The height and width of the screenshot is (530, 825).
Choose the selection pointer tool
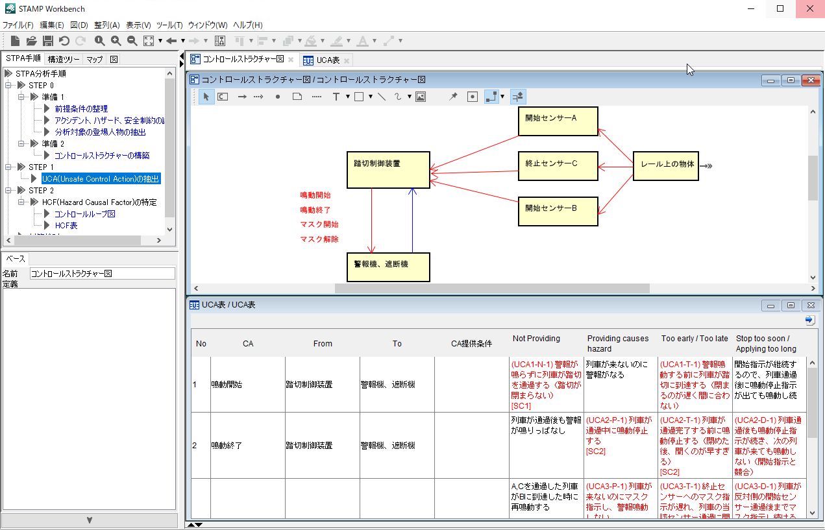[206, 97]
